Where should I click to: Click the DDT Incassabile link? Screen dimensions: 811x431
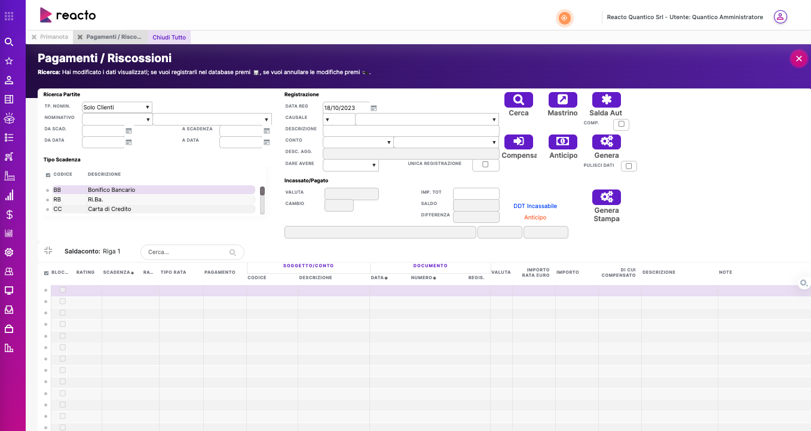click(535, 206)
